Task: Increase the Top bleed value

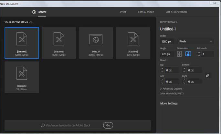Action: 162,69
